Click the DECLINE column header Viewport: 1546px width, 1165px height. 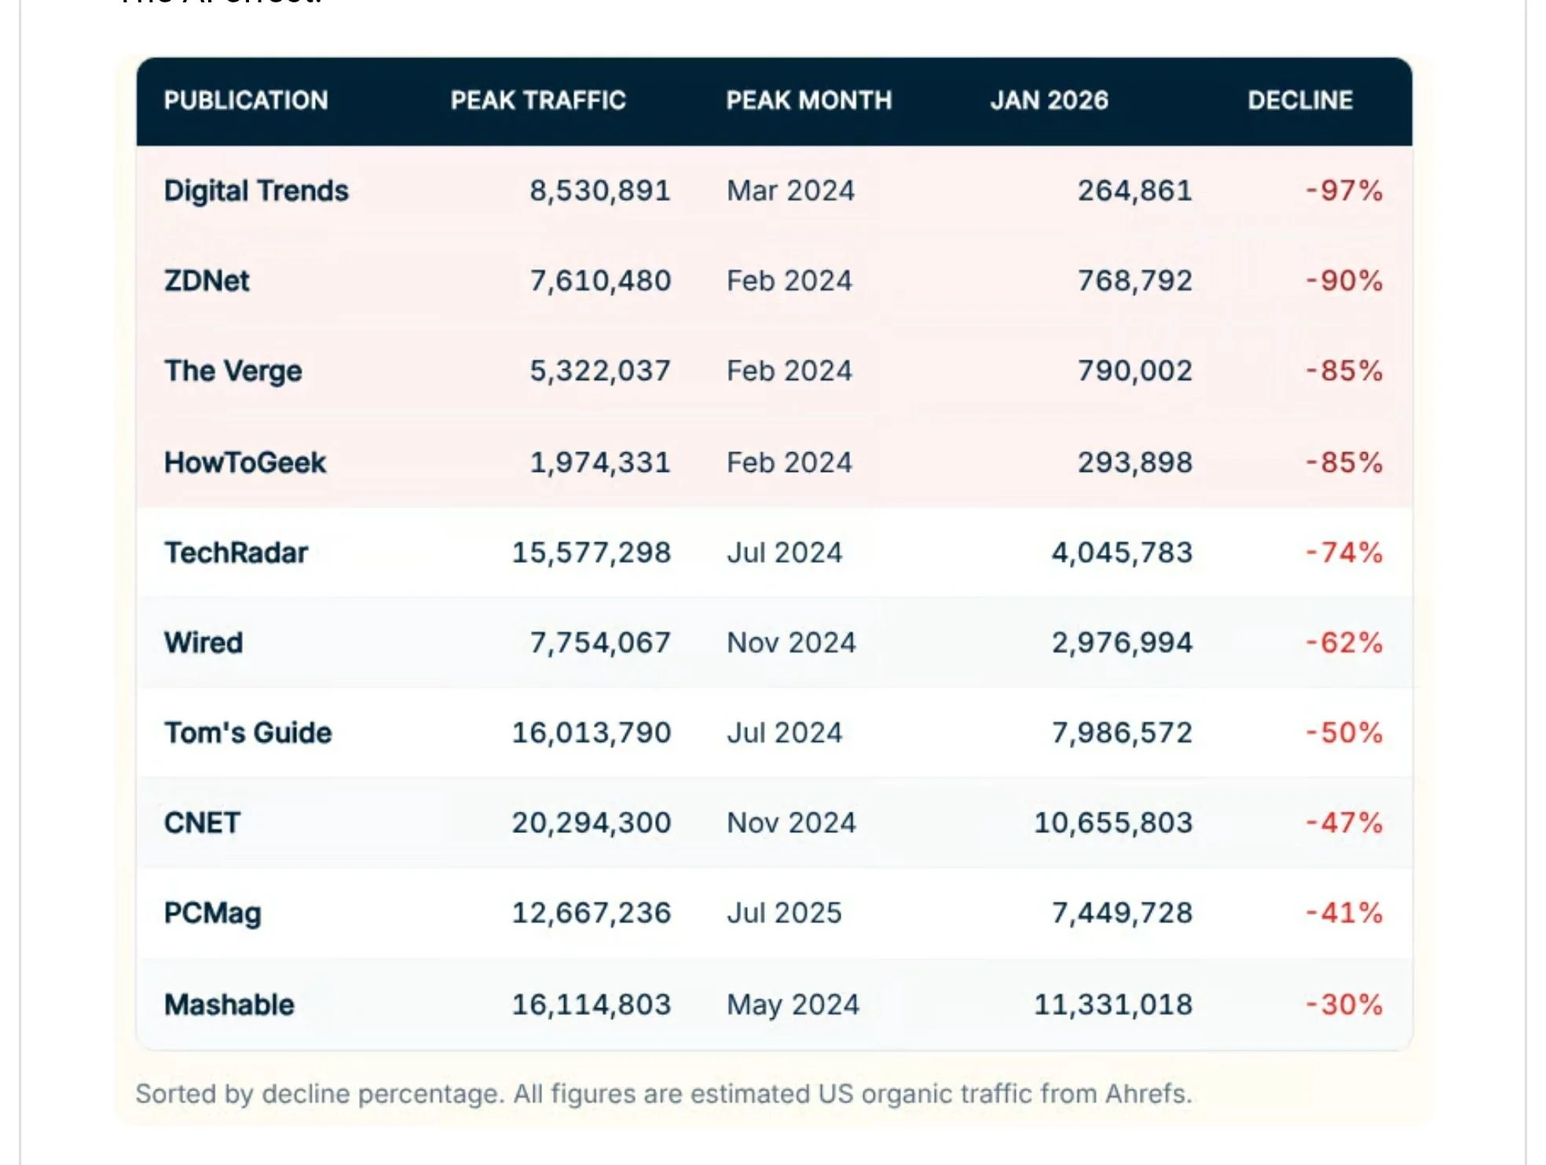pyautogui.click(x=1300, y=100)
